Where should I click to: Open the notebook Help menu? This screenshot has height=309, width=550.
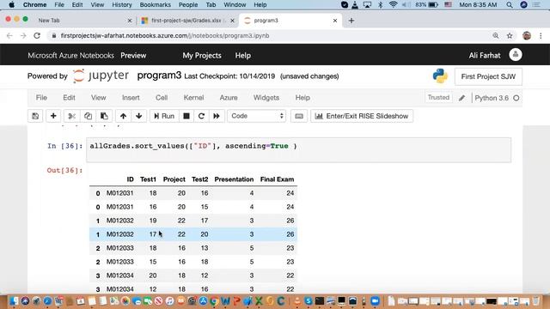click(x=302, y=98)
